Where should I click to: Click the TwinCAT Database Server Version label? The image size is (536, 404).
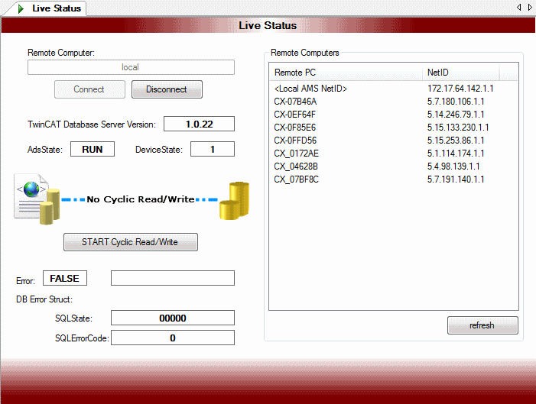92,124
